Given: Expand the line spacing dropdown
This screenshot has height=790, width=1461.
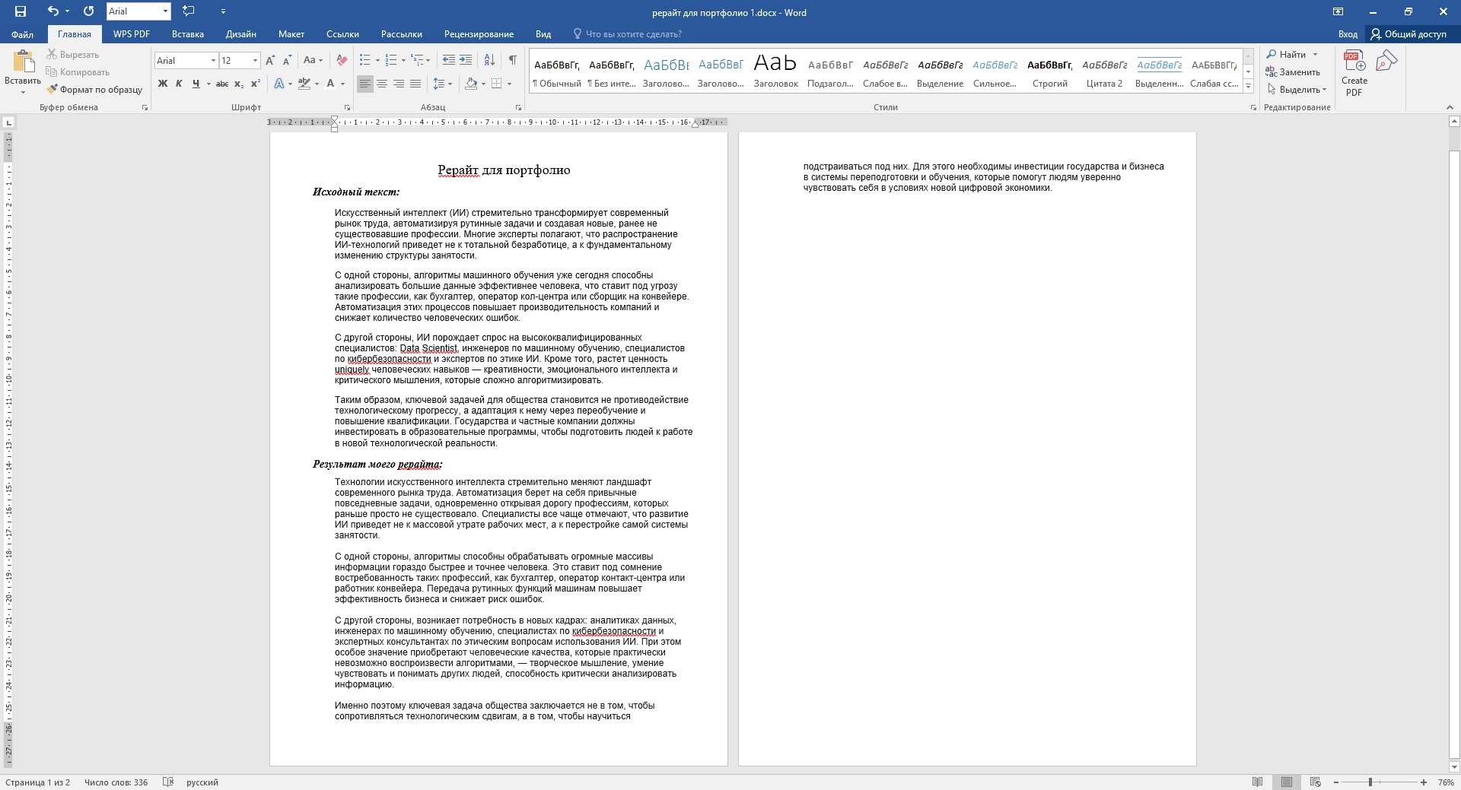Looking at the screenshot, I should pos(450,84).
